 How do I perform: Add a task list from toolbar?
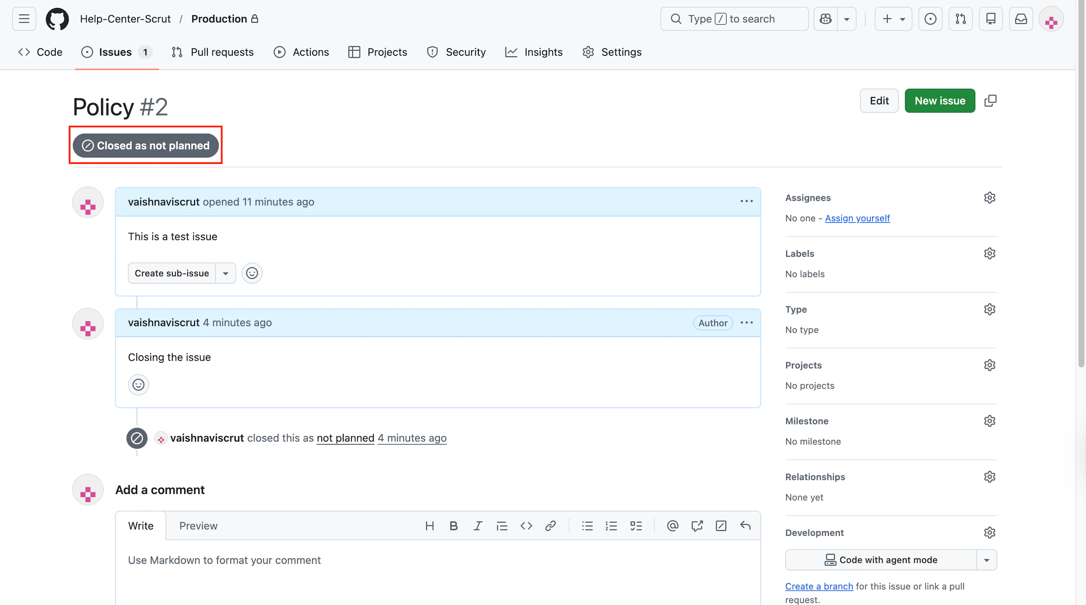coord(636,526)
